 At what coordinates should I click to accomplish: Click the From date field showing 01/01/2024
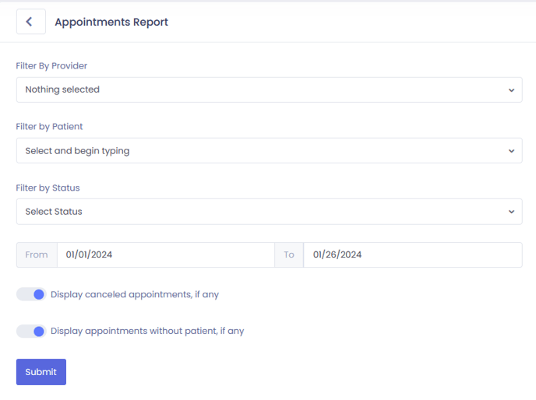[x=165, y=254]
